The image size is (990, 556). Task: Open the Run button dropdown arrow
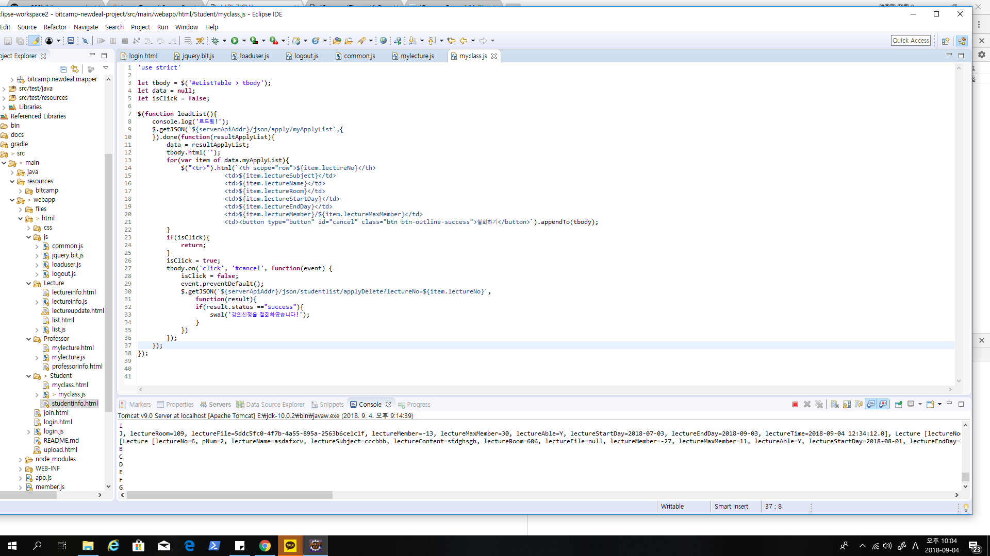tap(244, 41)
